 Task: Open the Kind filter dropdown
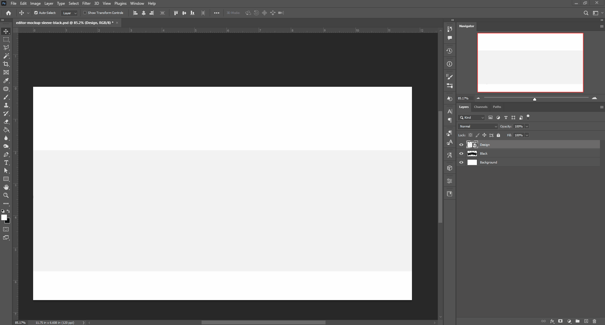pos(471,117)
